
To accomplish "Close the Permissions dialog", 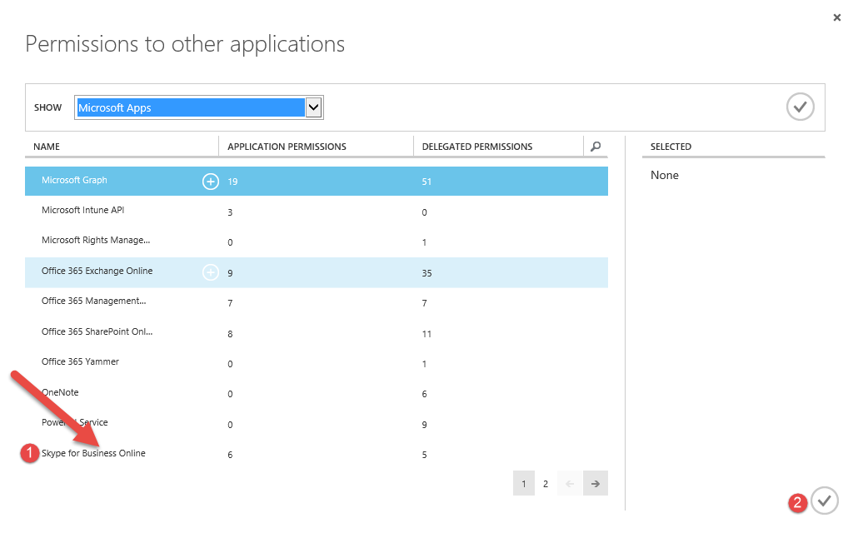I will coord(836,18).
